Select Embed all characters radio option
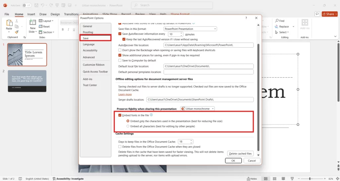Image resolution: width=340 pixels, height=181 pixels. coord(128,126)
